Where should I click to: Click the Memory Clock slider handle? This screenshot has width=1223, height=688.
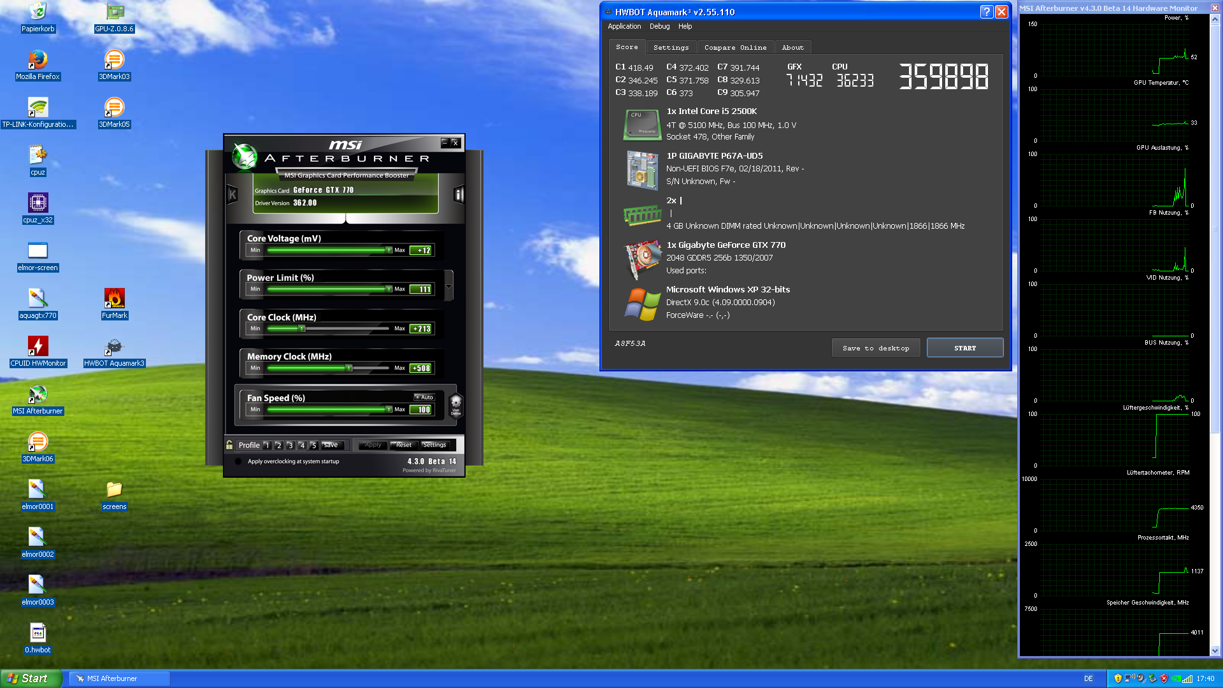pos(348,368)
